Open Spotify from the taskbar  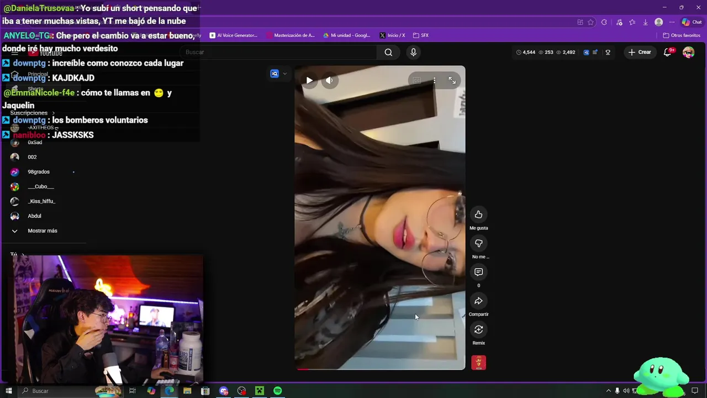278,391
